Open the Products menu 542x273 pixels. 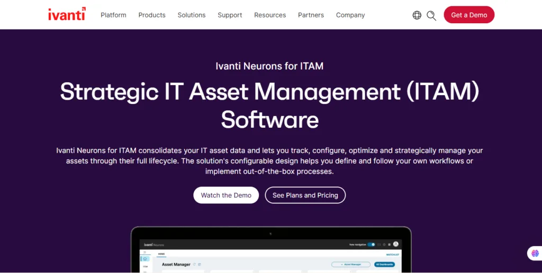coord(152,15)
